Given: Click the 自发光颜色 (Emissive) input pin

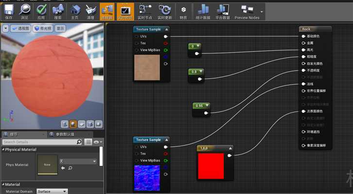Looking at the screenshot, I should pyautogui.click(x=303, y=64).
